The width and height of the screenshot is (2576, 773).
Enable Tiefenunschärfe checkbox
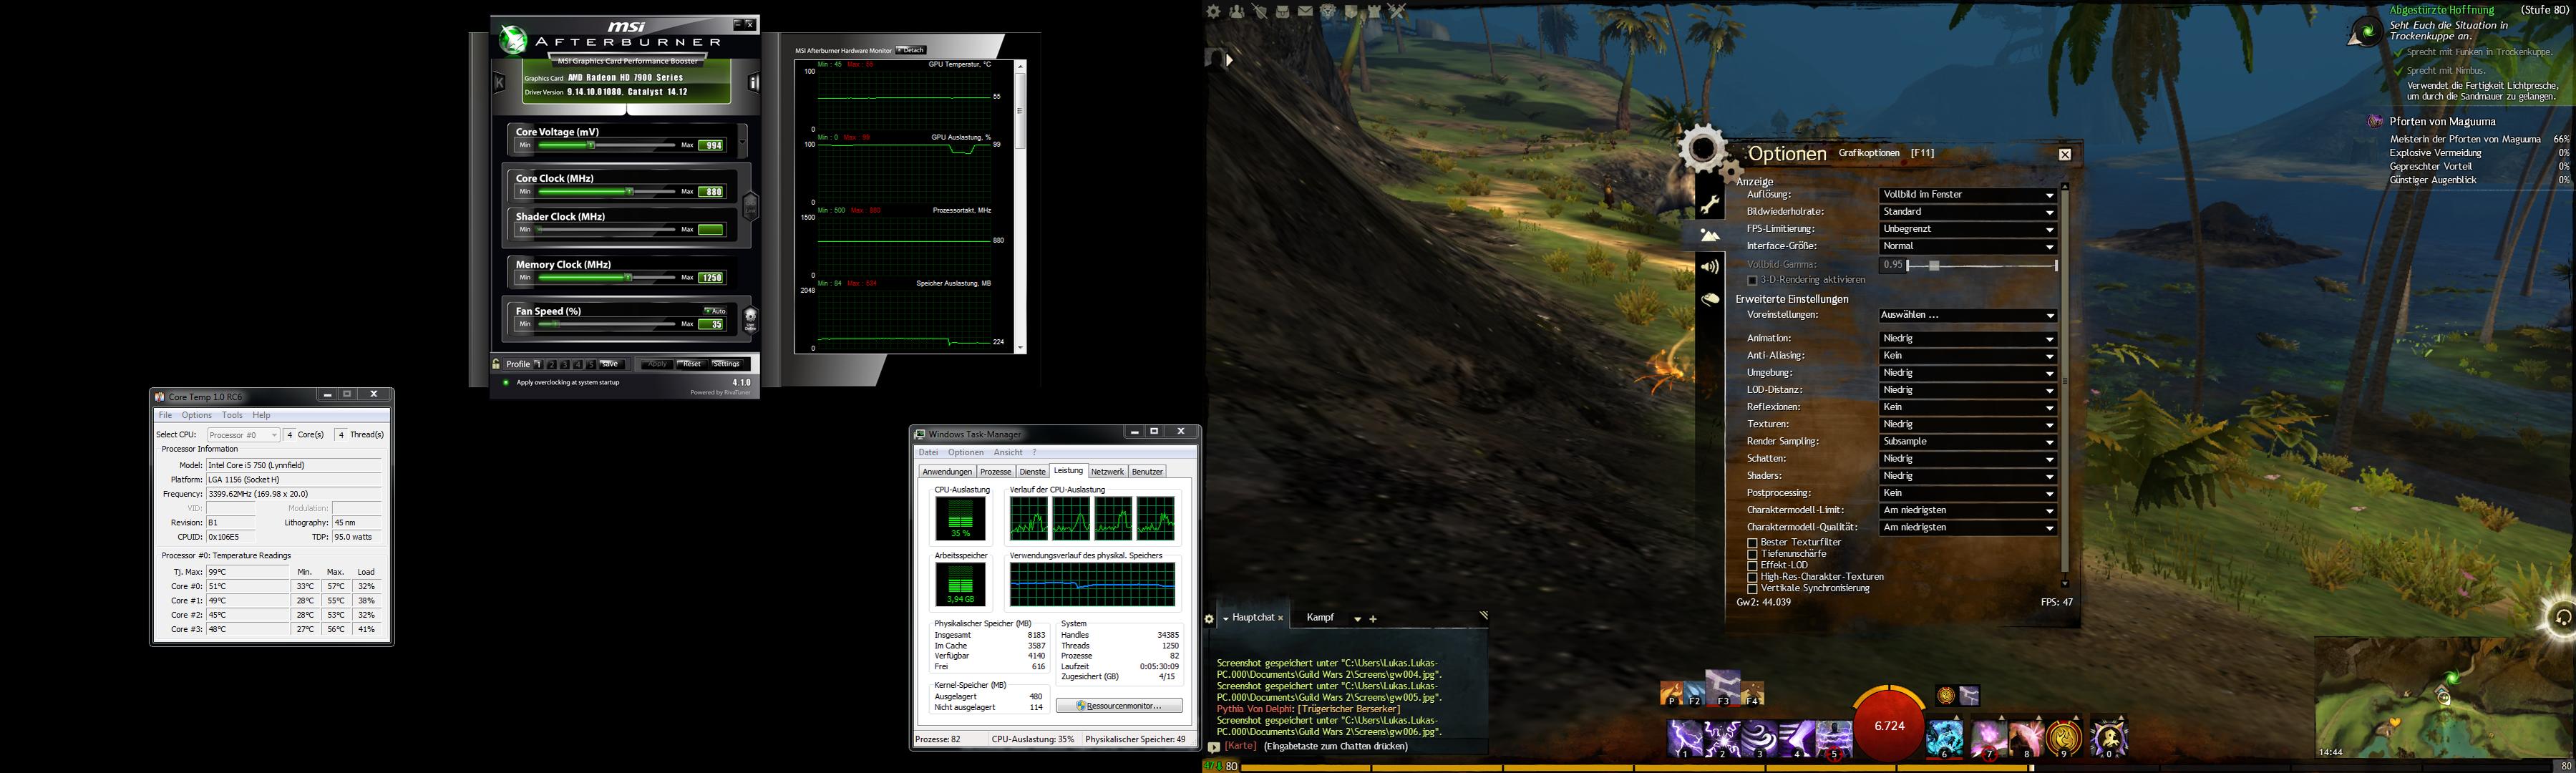(x=1752, y=554)
